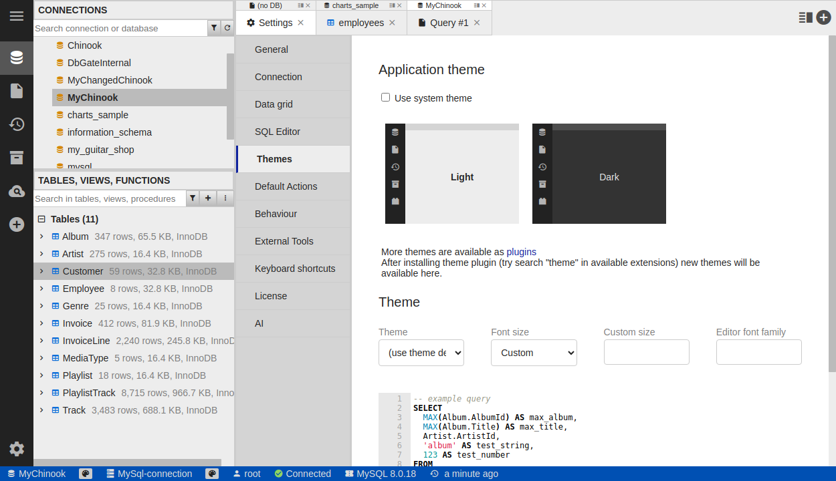Screen dimensions: 836x481
Task: Select the my_guitar_shop database
Action: click(x=100, y=150)
